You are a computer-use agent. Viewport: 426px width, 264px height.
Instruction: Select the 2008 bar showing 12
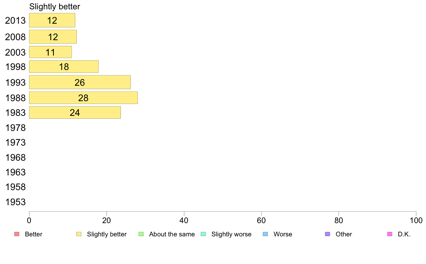coord(53,37)
